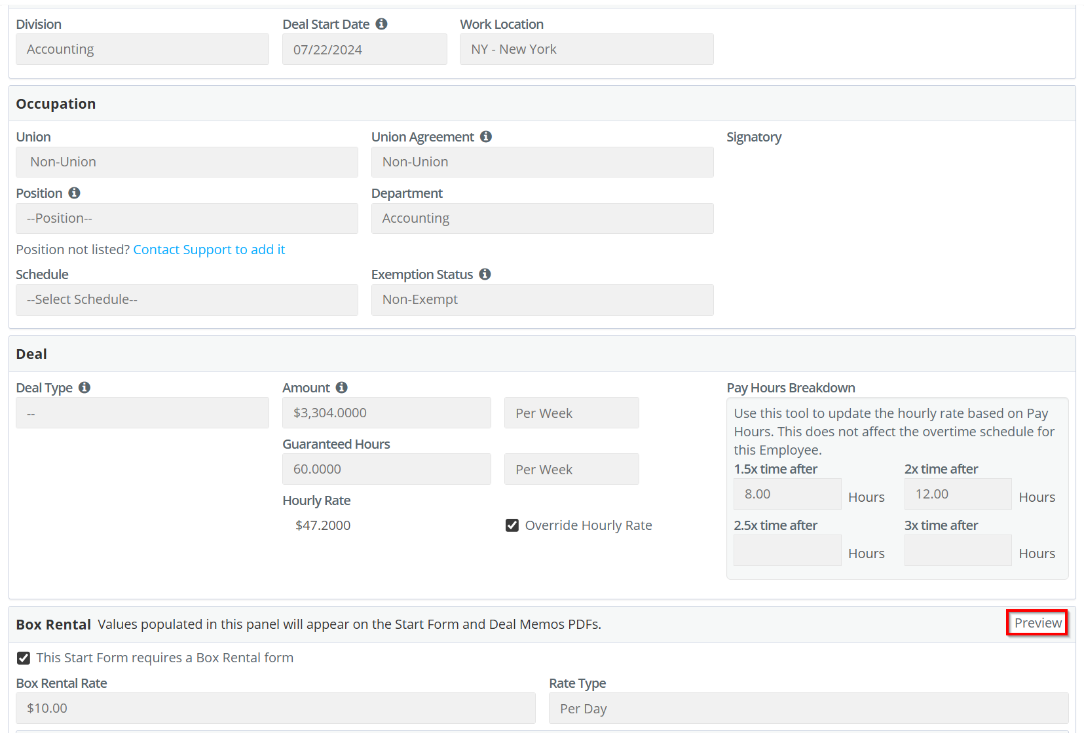The height and width of the screenshot is (733, 1084).
Task: Click the Box Rental Rate field
Action: 275,709
